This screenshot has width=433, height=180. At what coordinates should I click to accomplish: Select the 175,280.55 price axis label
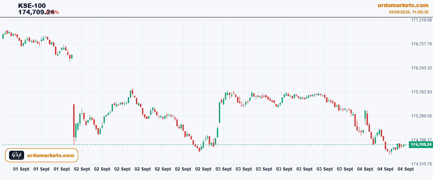pyautogui.click(x=421, y=116)
